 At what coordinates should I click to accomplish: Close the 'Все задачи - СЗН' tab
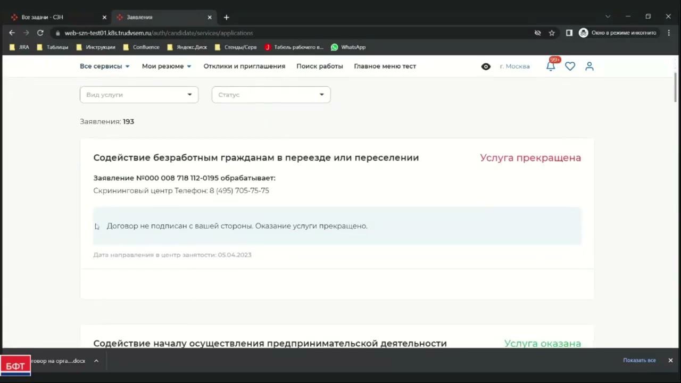click(x=104, y=17)
